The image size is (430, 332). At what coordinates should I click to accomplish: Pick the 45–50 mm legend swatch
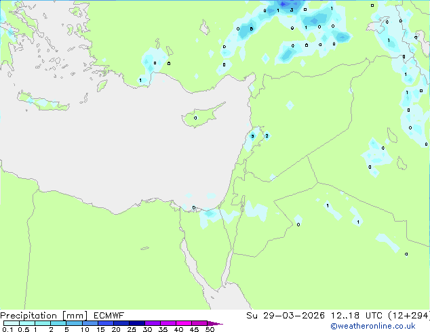pyautogui.click(x=199, y=323)
